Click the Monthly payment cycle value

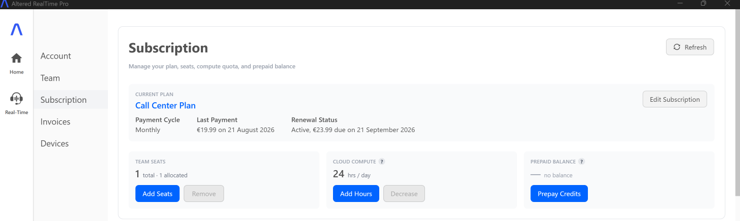148,130
